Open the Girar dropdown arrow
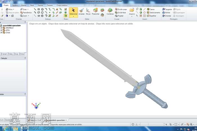Image resolution: width=197 pixels, height=131 pixels. pos(28,9)
